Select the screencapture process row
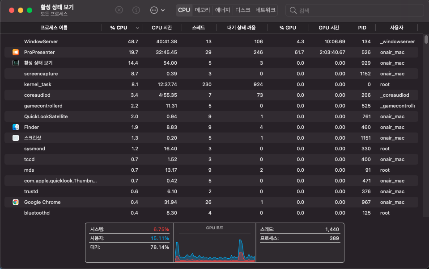The height and width of the screenshot is (269, 429). click(211, 74)
